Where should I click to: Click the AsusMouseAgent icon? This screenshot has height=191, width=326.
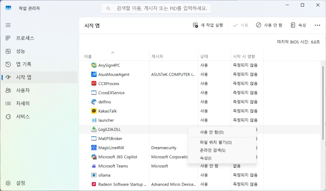point(94,74)
